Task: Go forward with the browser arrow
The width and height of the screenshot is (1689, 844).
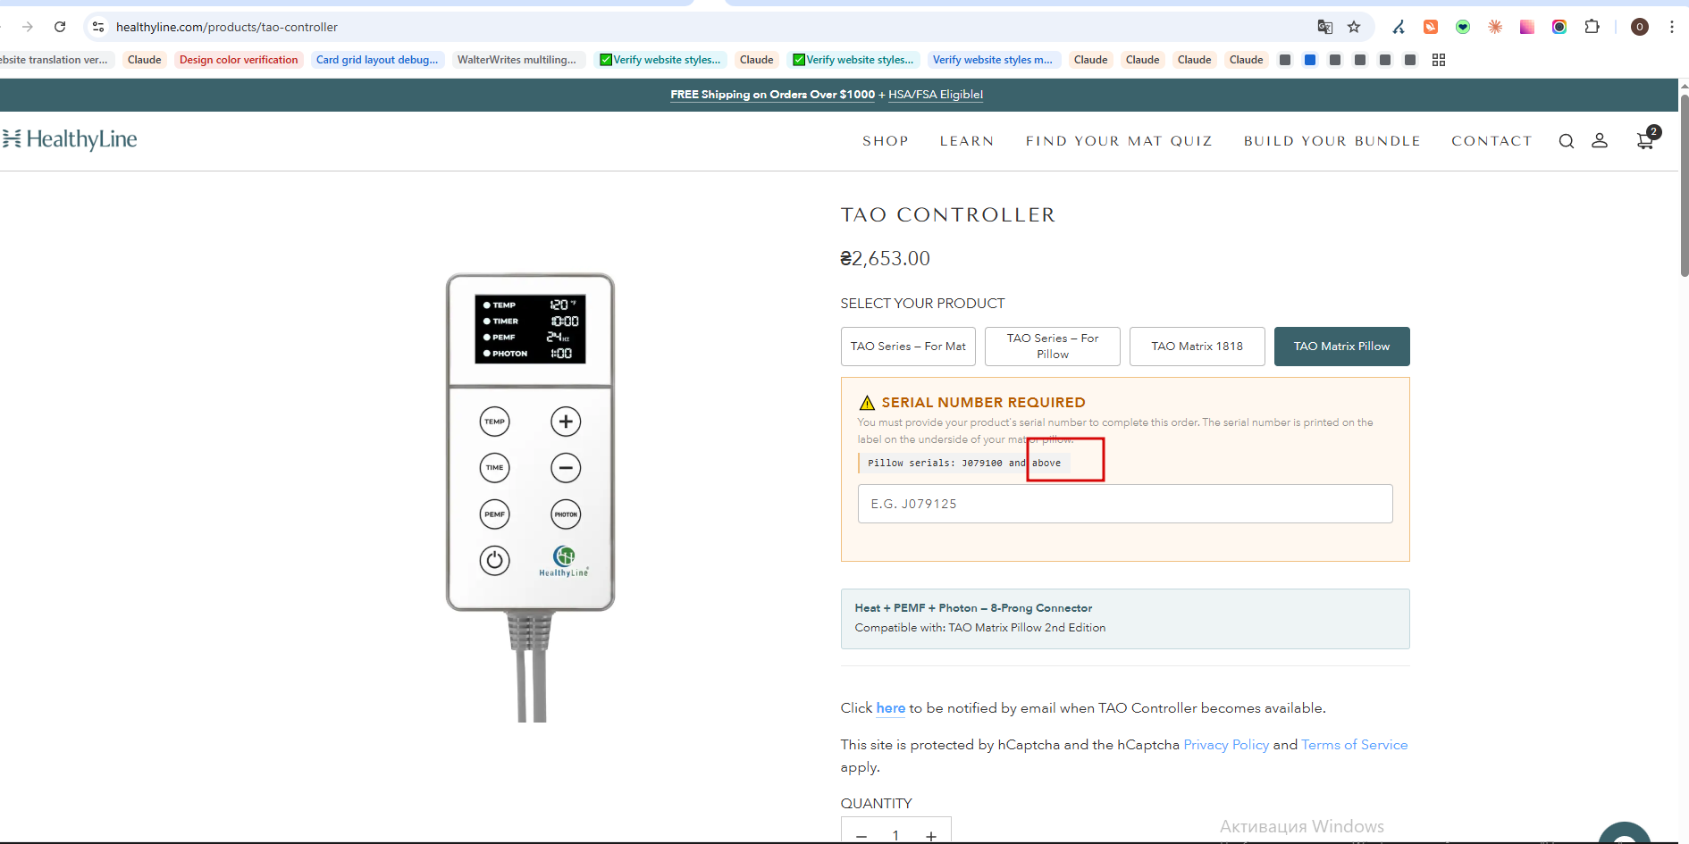Action: coord(28,27)
